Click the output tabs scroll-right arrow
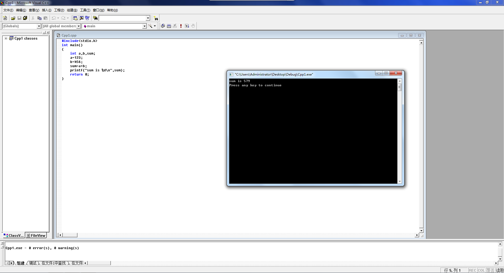The height and width of the screenshot is (273, 504). pos(11,263)
